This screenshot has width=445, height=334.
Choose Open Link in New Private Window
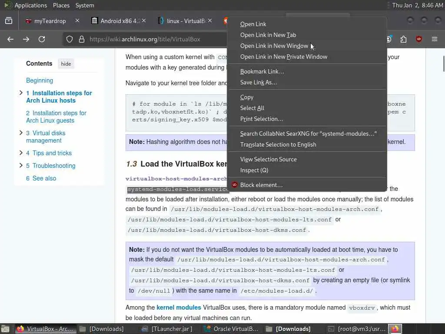(x=308, y=57)
